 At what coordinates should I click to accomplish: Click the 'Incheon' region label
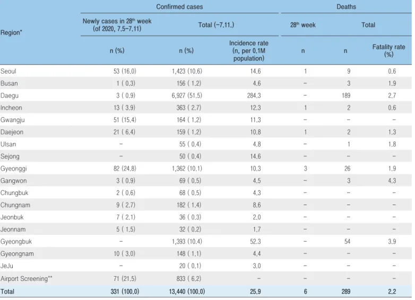pos(11,108)
